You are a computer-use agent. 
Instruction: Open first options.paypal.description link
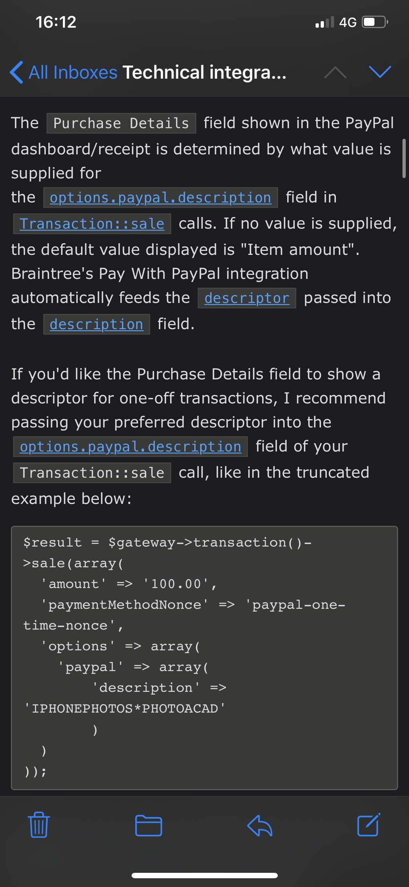click(x=160, y=197)
